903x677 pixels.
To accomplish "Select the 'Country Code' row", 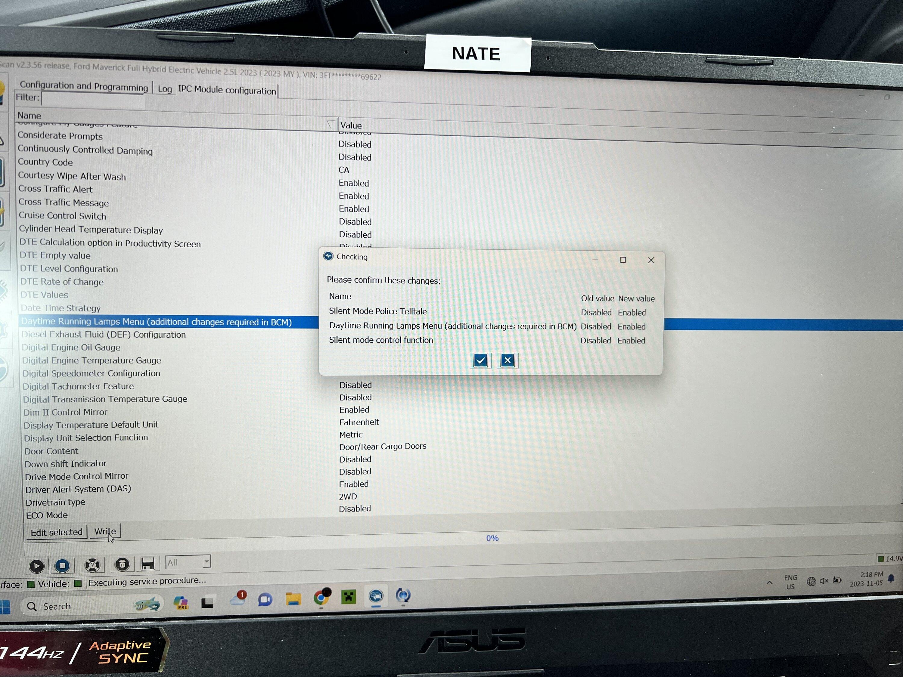I will pos(45,162).
